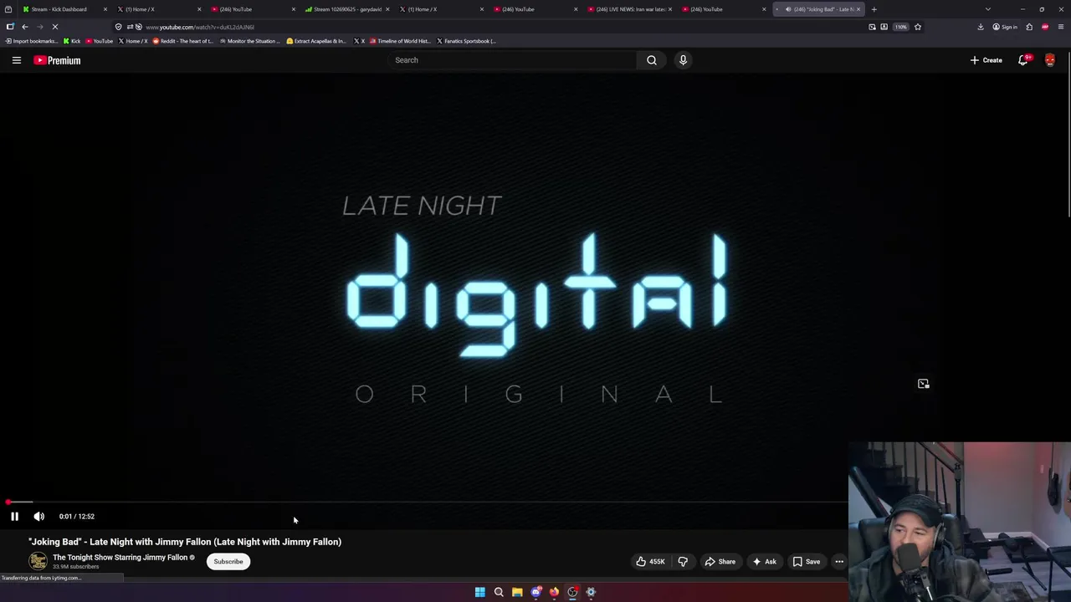This screenshot has width=1071, height=602.
Task: Open the notifications bell
Action: [1023, 60]
